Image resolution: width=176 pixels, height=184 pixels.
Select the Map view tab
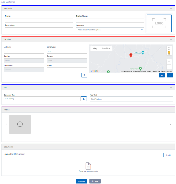tap(95, 49)
